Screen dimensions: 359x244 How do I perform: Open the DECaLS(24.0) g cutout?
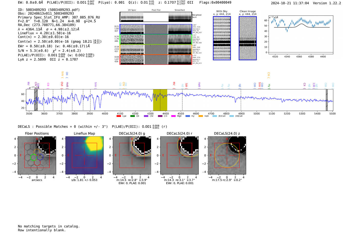coord(132,155)
